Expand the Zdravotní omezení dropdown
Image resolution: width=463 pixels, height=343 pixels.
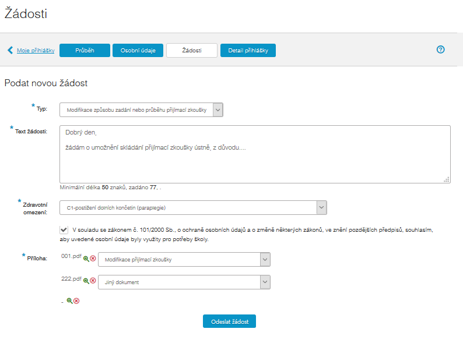coord(193,207)
